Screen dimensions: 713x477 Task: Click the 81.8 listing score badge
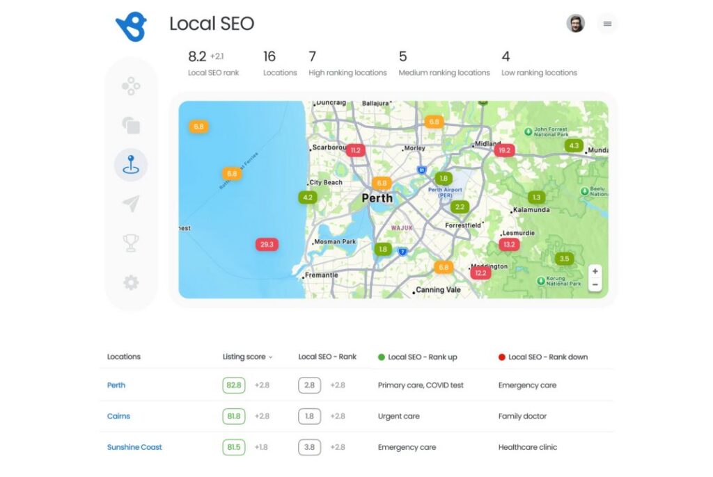click(234, 416)
